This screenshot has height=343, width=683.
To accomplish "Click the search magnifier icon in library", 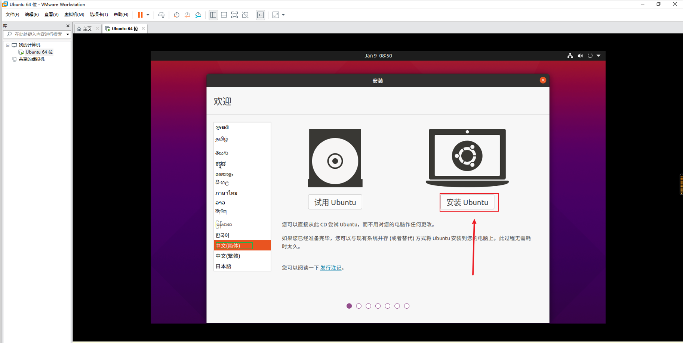I will (9, 34).
